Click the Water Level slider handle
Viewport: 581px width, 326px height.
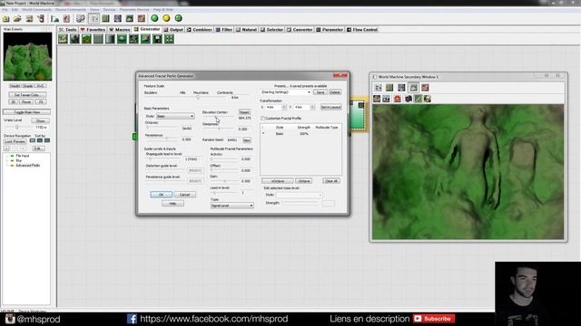pyautogui.click(x=17, y=127)
